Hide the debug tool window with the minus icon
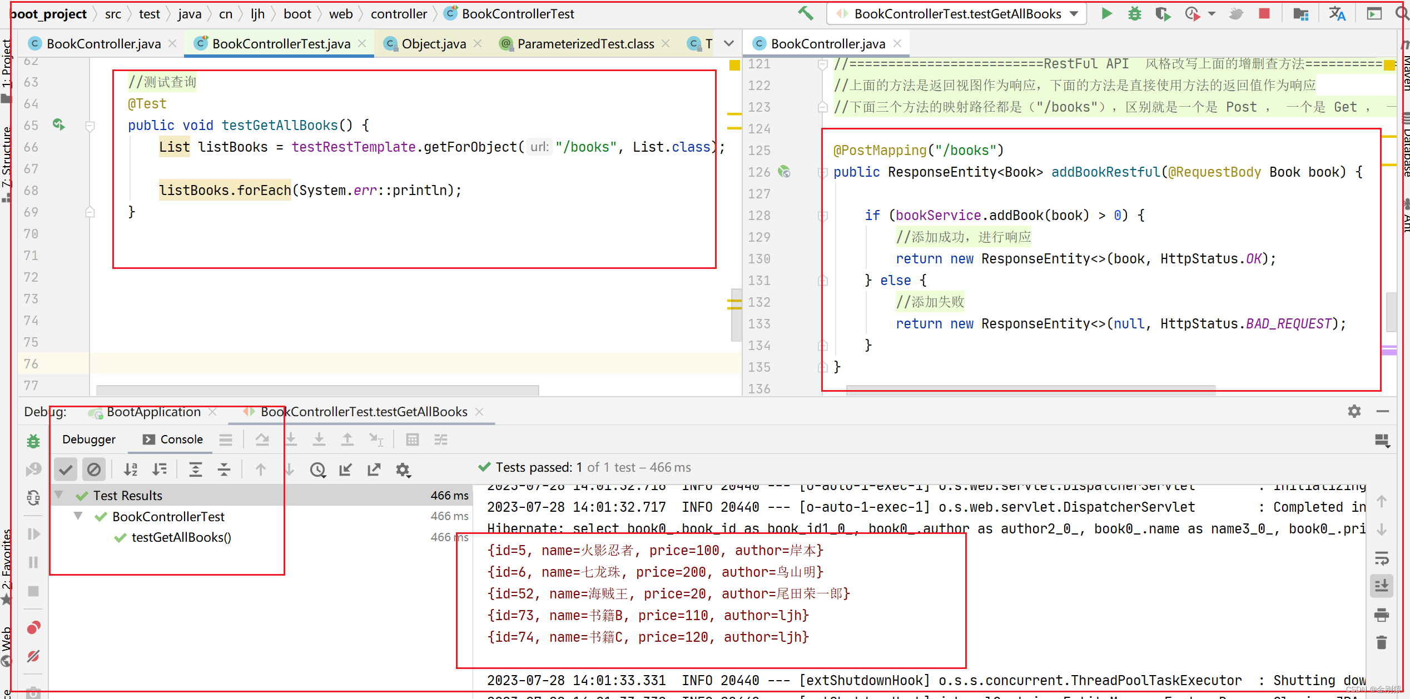Viewport: 1410px width, 699px height. click(1383, 411)
